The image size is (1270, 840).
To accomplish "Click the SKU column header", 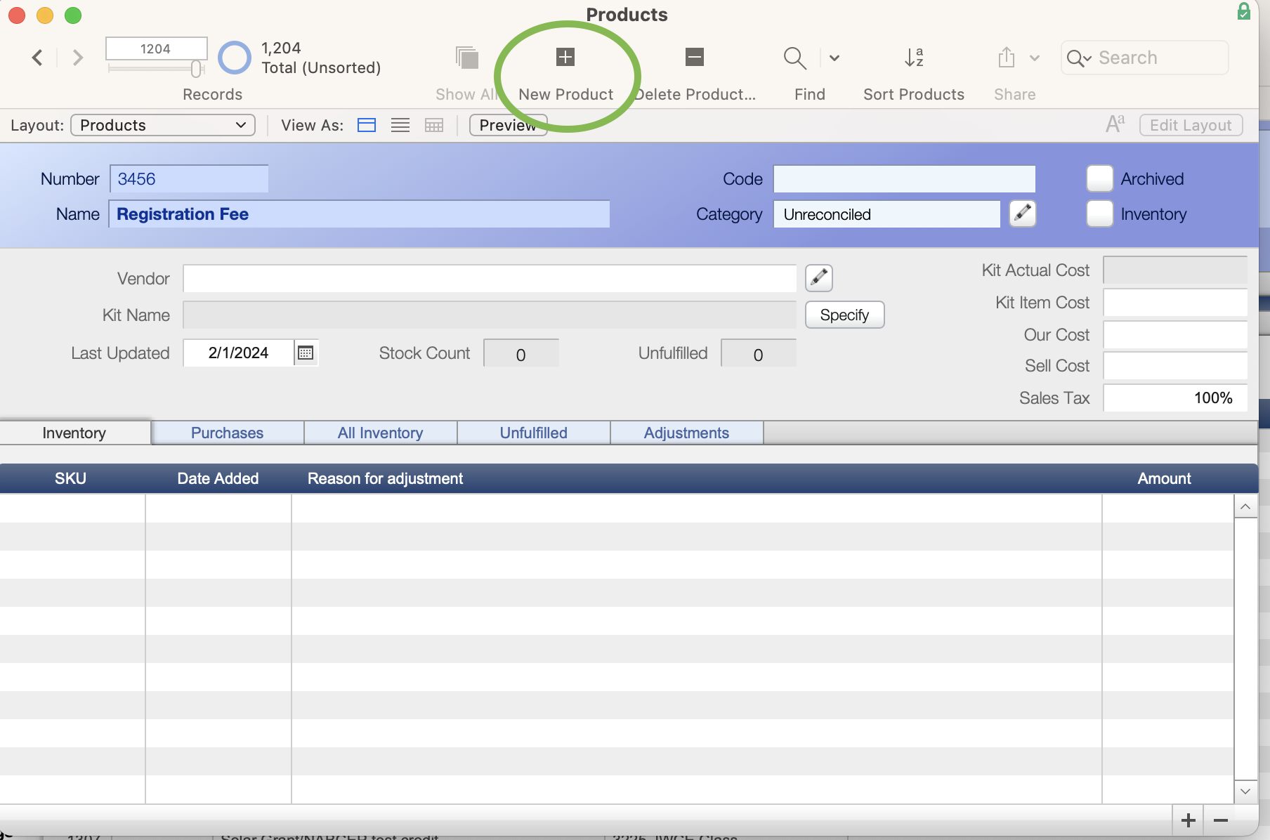I will [x=70, y=478].
